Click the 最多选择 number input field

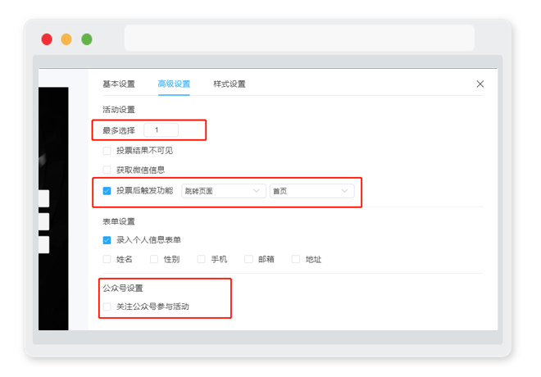click(161, 130)
